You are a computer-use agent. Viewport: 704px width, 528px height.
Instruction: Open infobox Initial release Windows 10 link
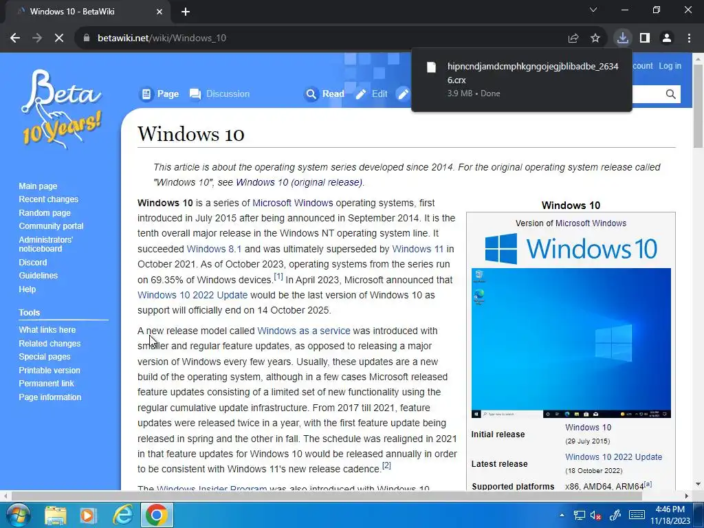(x=588, y=428)
